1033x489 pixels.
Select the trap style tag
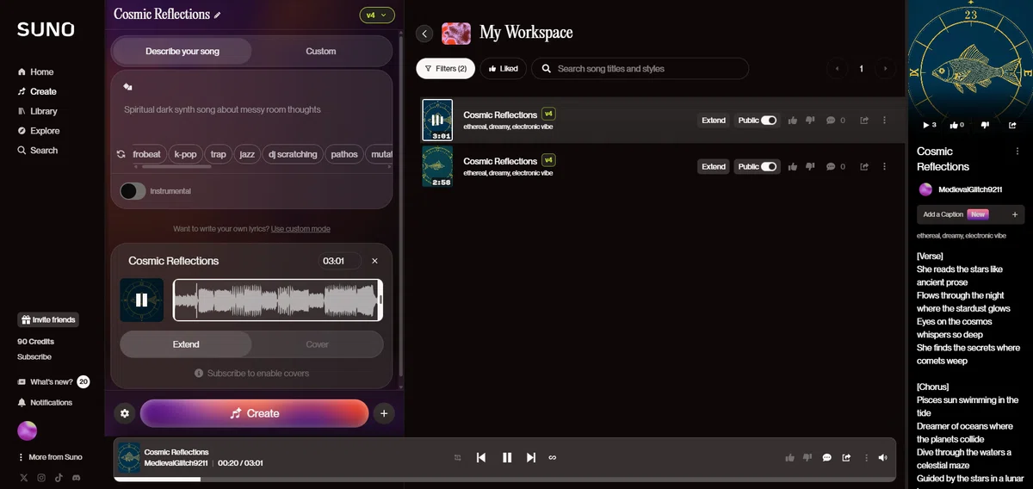tap(219, 154)
